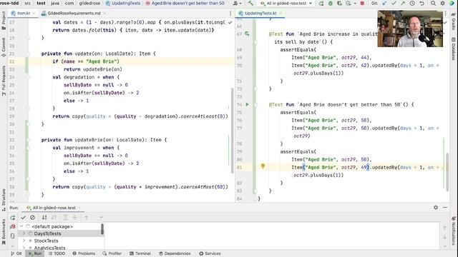
Task: Open the profiler run options dropdown arrow
Action: click(355, 3)
